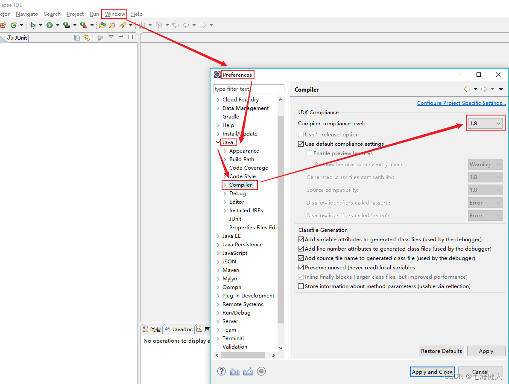Viewport: 509px width, 384px height.
Task: Open Configure Project Specific Settings link
Action: [x=461, y=103]
